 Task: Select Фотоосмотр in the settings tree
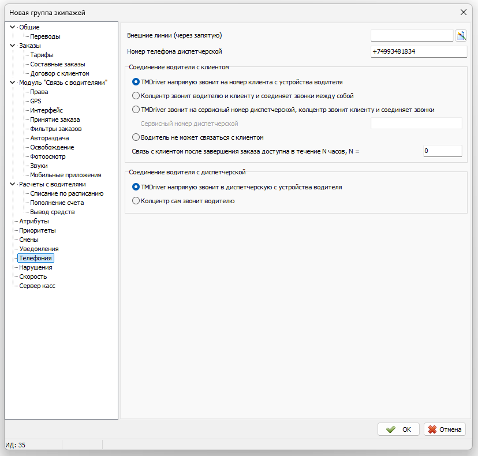point(48,156)
